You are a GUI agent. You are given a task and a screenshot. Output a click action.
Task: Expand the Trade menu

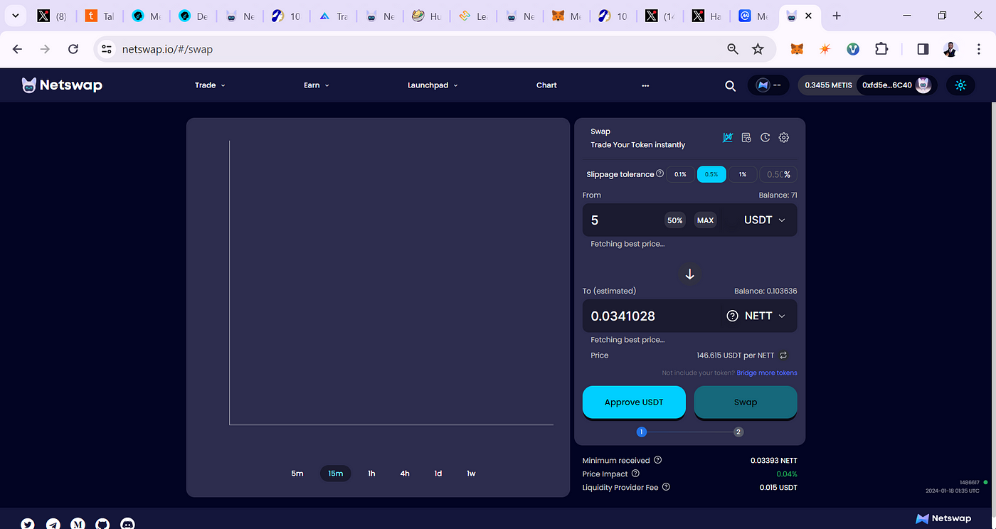[x=210, y=85]
